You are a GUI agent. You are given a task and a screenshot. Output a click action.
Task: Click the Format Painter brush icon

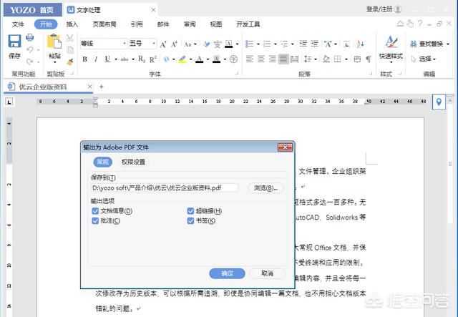[x=70, y=62]
